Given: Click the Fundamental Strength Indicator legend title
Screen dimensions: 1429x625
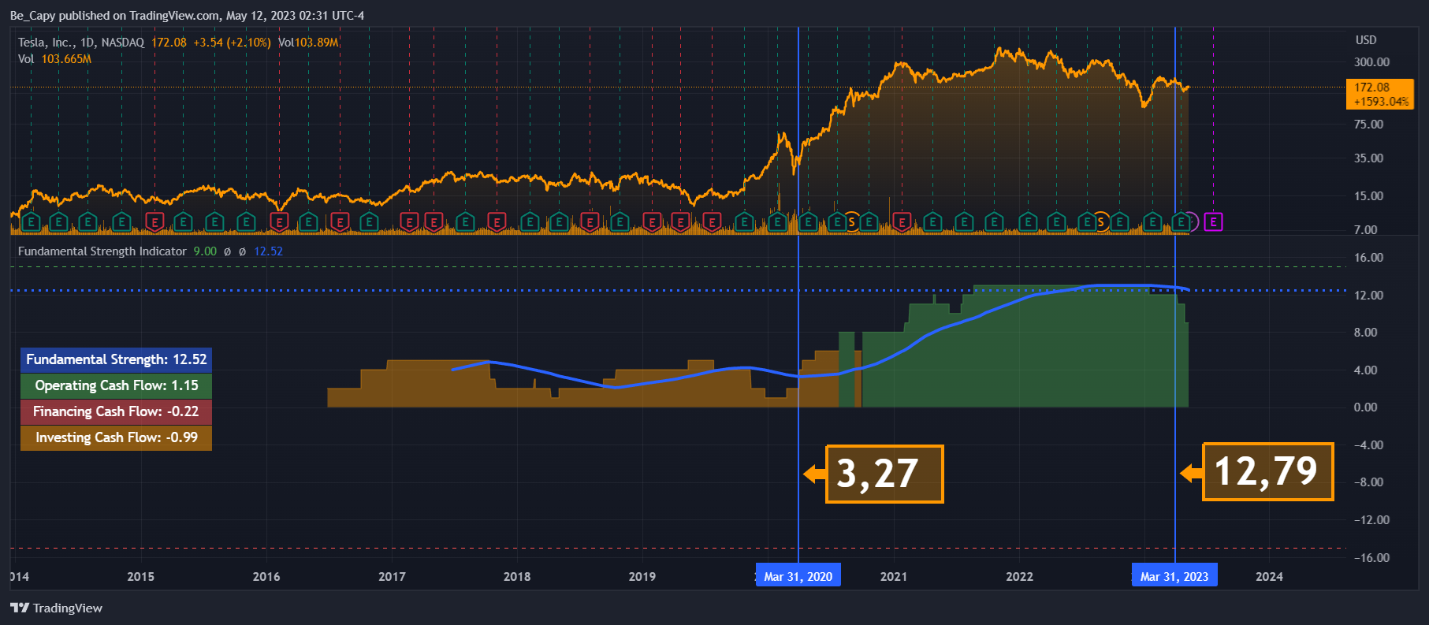Looking at the screenshot, I should click(x=102, y=251).
